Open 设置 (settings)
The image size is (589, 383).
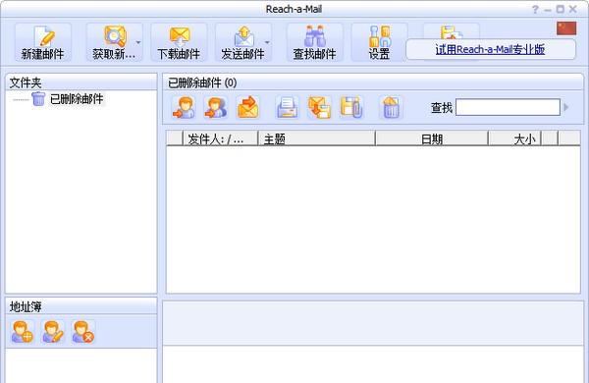379,42
